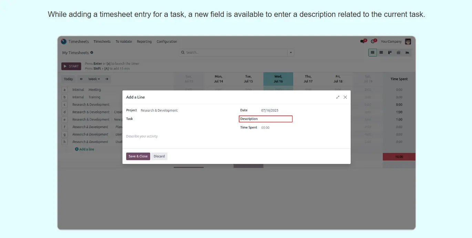The height and width of the screenshot is (238, 472).
Task: Switch to the grid view
Action: coord(372,53)
